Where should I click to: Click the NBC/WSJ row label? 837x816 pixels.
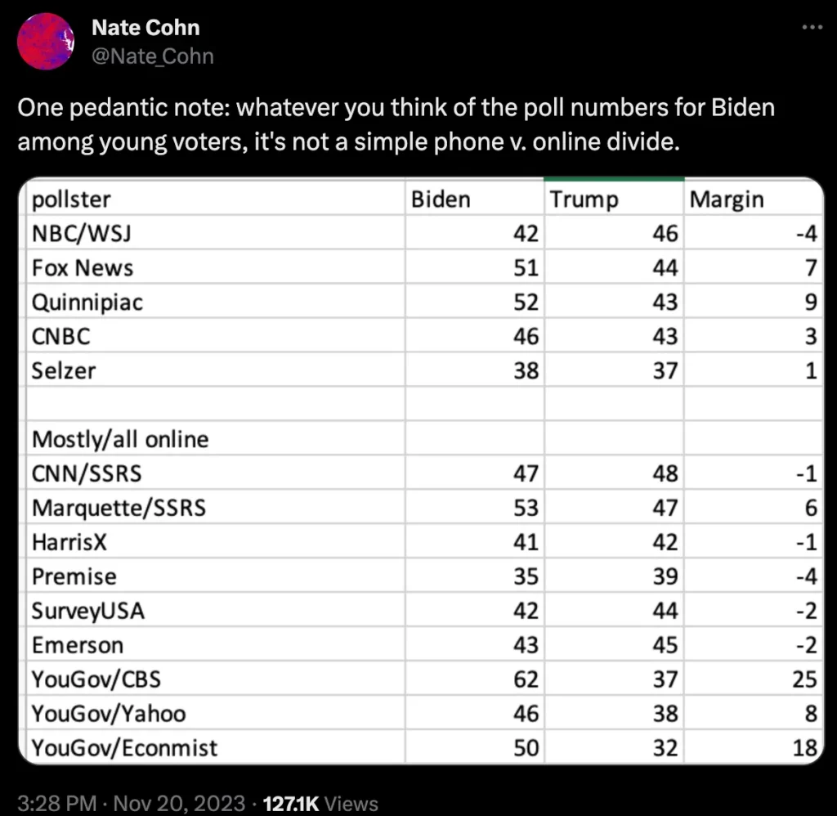tap(81, 234)
